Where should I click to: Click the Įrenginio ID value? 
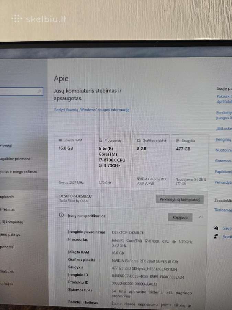click(148, 277)
